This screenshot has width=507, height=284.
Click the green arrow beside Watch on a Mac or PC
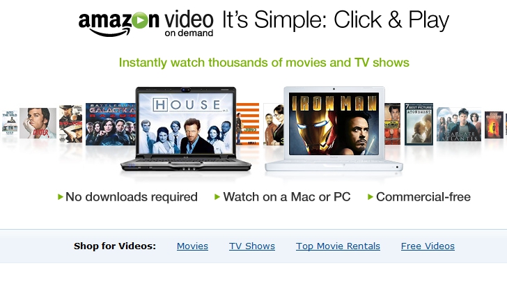coord(217,197)
